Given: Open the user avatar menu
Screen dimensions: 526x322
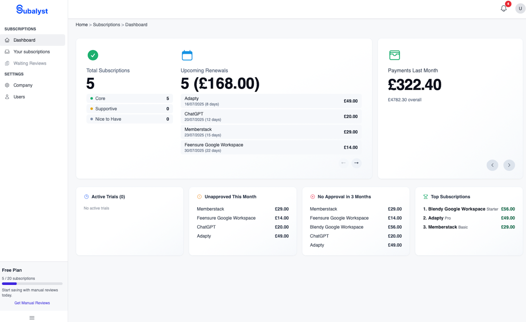Looking at the screenshot, I should coord(520,8).
